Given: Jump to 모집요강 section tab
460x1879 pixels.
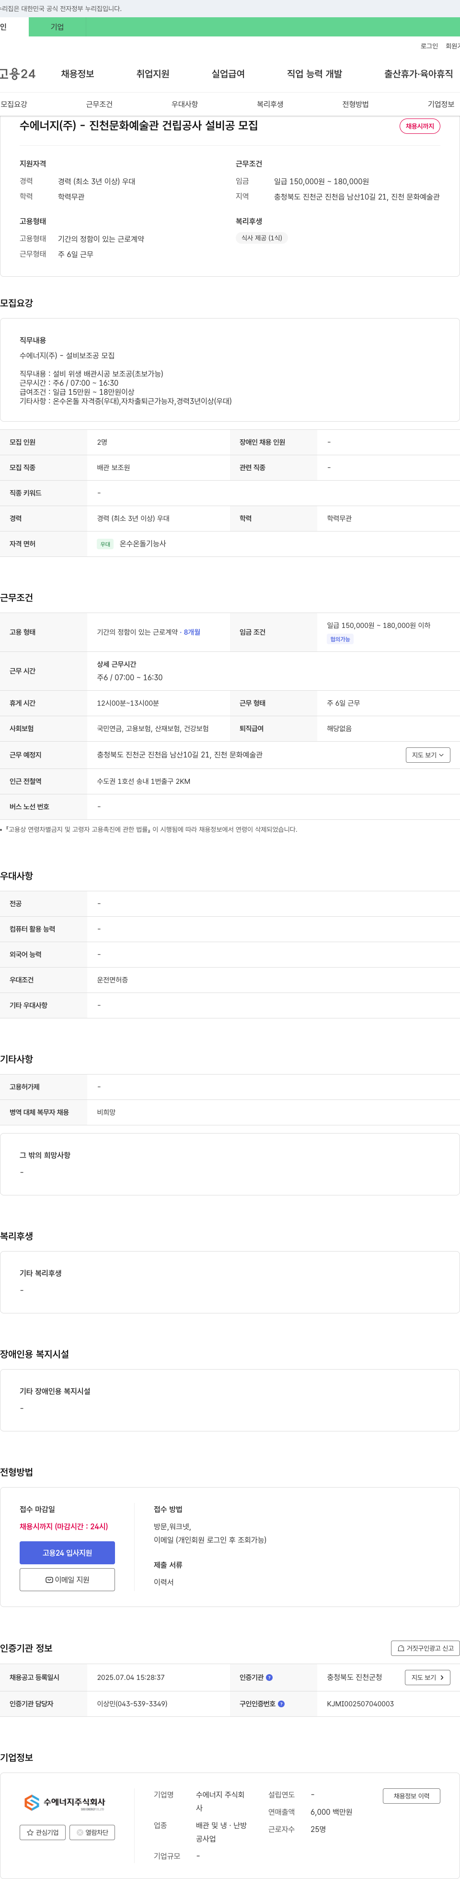Looking at the screenshot, I should tap(14, 104).
